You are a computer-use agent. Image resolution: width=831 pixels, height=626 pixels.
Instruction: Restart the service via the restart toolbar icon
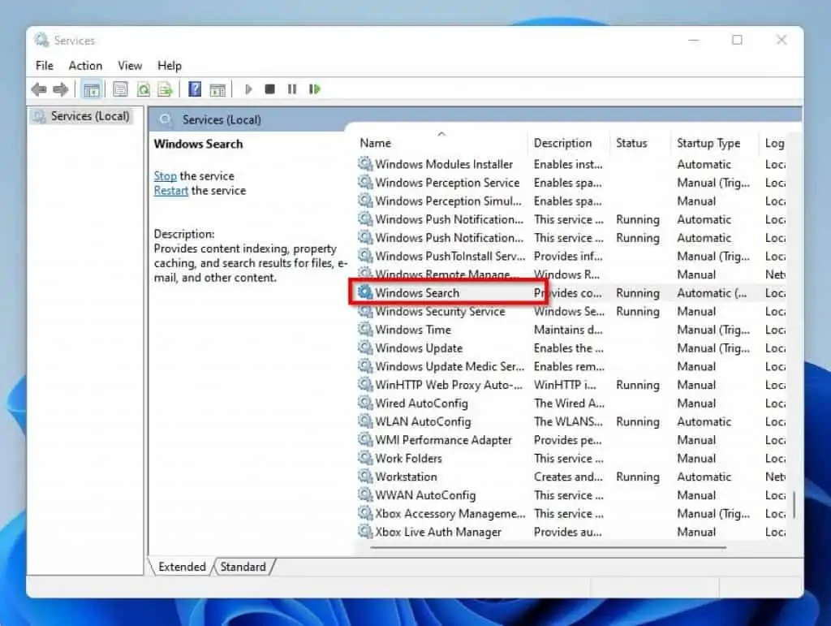click(x=315, y=89)
